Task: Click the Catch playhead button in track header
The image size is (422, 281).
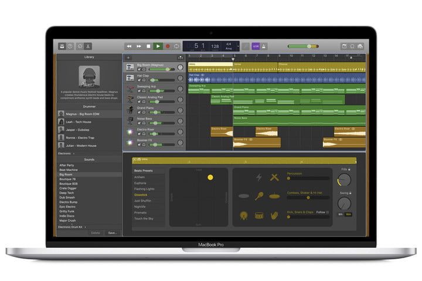Action: point(181,57)
